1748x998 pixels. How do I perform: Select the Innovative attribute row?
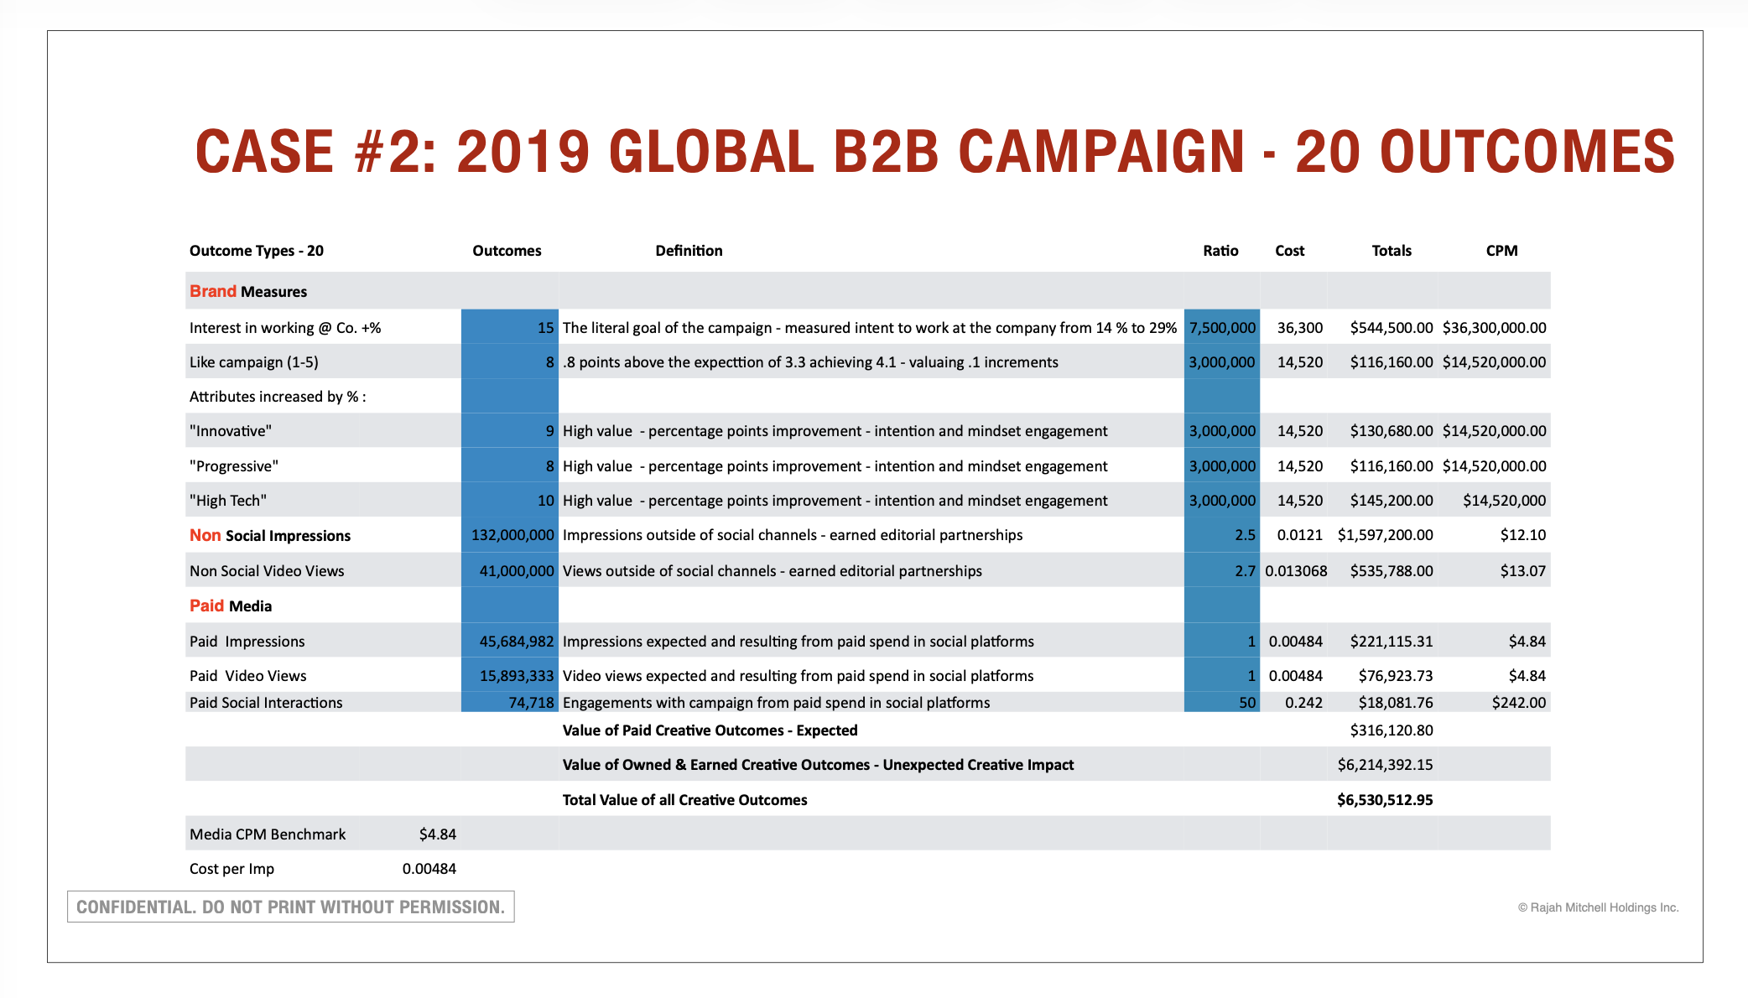(x=228, y=430)
